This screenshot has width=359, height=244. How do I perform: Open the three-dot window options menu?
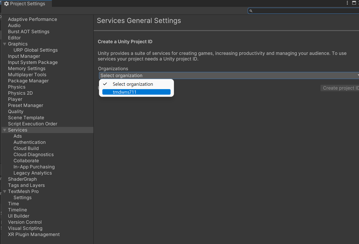[x=348, y=3]
